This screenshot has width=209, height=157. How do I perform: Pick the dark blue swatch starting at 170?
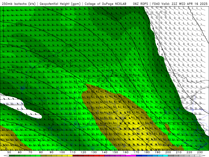(x=139, y=156)
